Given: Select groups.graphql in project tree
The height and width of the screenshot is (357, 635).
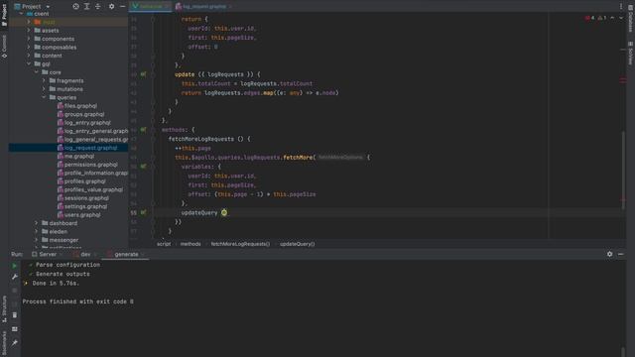Looking at the screenshot, I should [84, 115].
